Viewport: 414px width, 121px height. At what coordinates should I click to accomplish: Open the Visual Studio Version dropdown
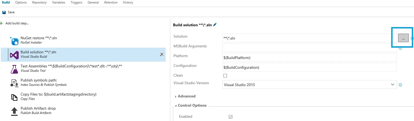(309, 85)
